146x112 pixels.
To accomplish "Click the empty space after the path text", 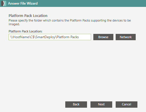I will pyautogui.click(x=85, y=37).
